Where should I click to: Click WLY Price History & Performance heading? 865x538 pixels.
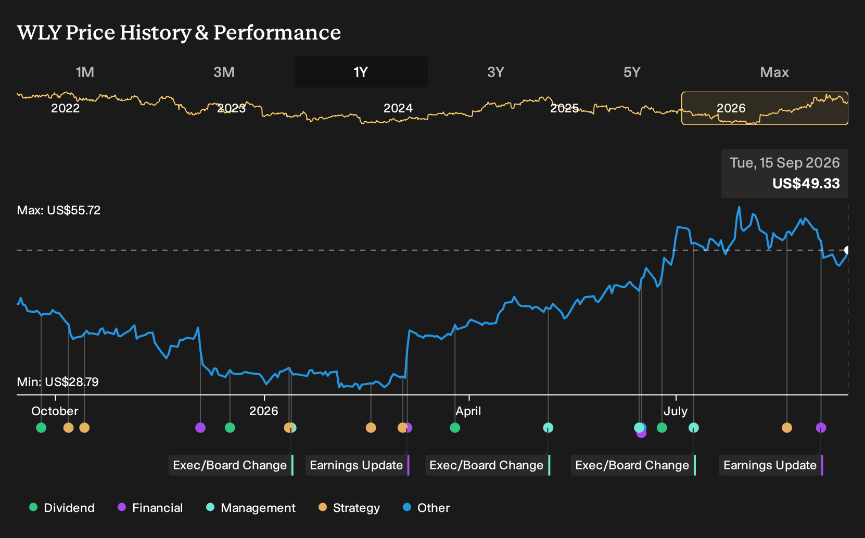coord(179,32)
